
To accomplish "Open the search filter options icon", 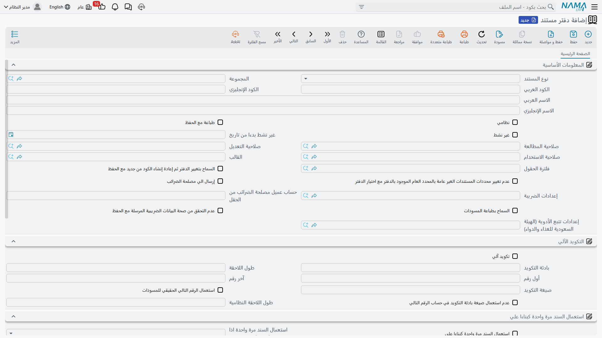I will [362, 7].
